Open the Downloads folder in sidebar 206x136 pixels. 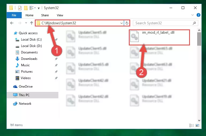[29, 59]
